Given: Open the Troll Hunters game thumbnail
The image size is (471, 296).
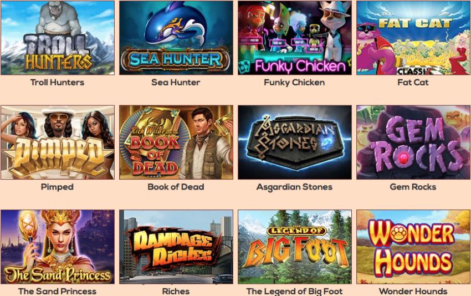Looking at the screenshot, I should coord(58,38).
